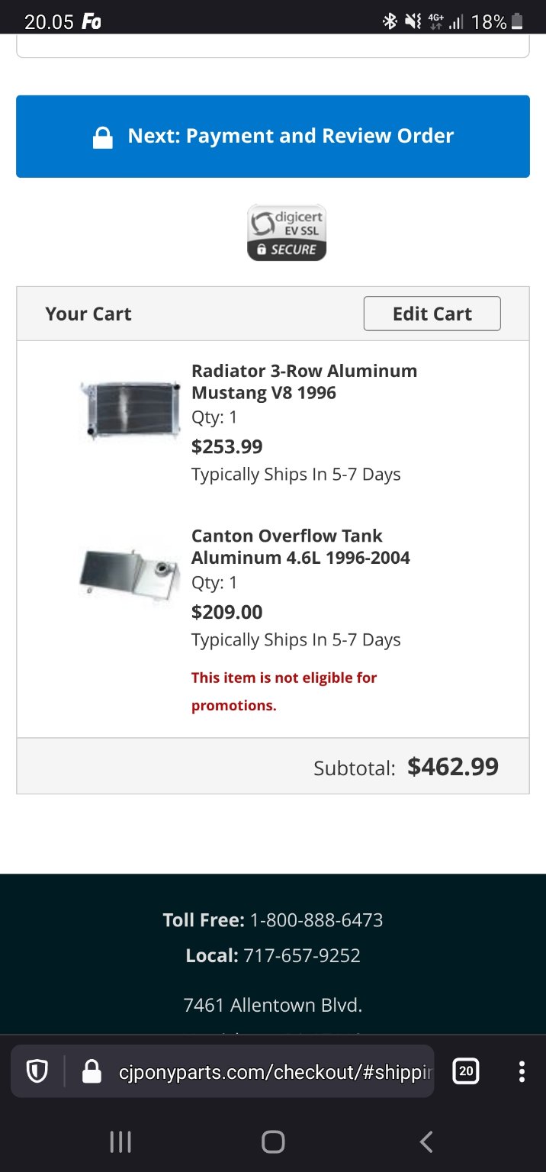Screen dimensions: 546x1172
Task: Call the local number 717-657-9252
Action: (x=301, y=955)
